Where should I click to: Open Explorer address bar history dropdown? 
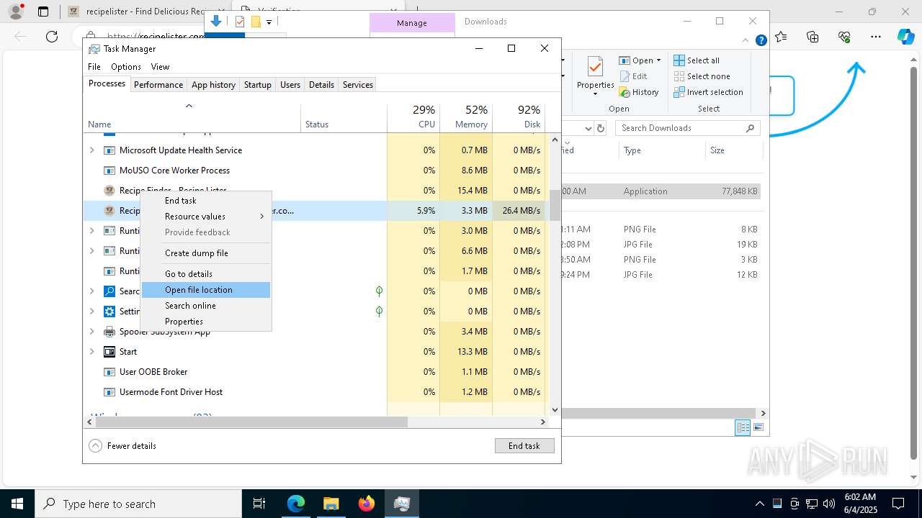click(x=588, y=128)
